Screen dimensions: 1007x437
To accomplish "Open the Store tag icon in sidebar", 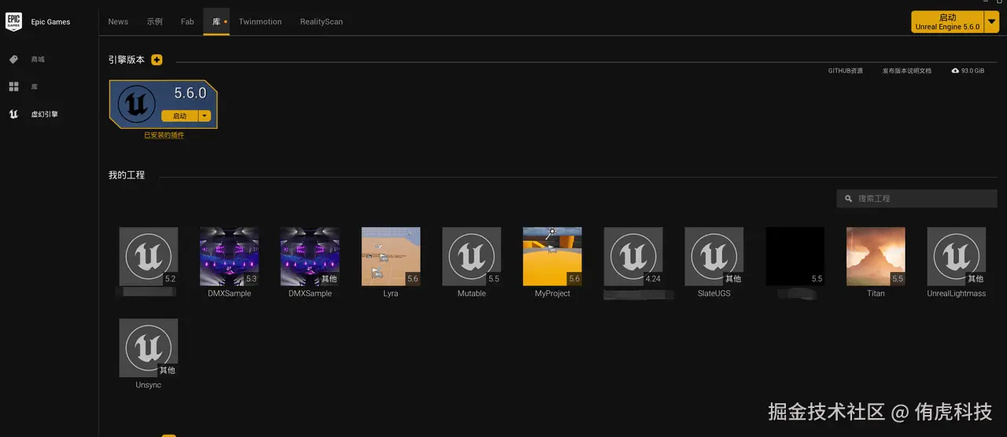I will 13,60.
